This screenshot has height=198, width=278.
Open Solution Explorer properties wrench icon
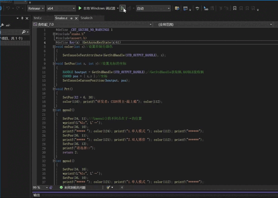pos(2,25)
